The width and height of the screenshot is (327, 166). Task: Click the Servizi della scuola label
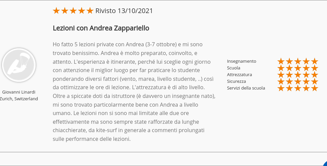pyautogui.click(x=246, y=88)
